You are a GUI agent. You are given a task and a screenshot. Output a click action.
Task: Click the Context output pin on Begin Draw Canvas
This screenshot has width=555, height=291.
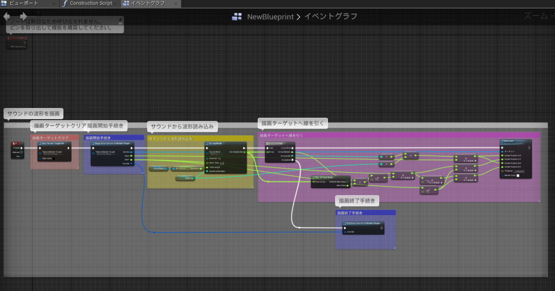coord(131,164)
